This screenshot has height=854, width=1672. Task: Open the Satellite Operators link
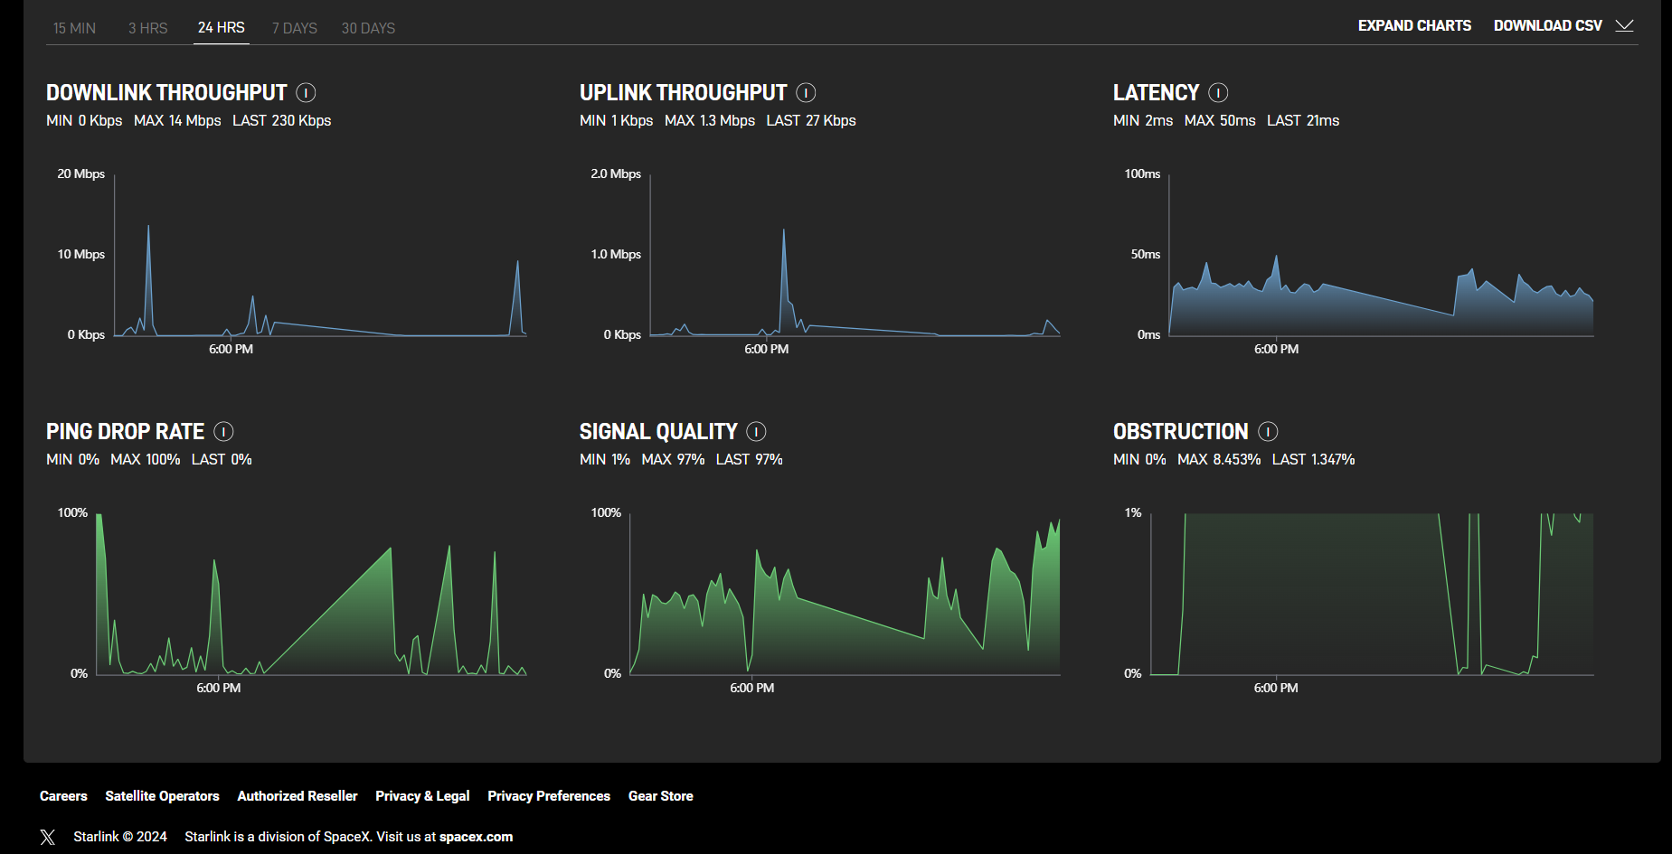point(162,796)
